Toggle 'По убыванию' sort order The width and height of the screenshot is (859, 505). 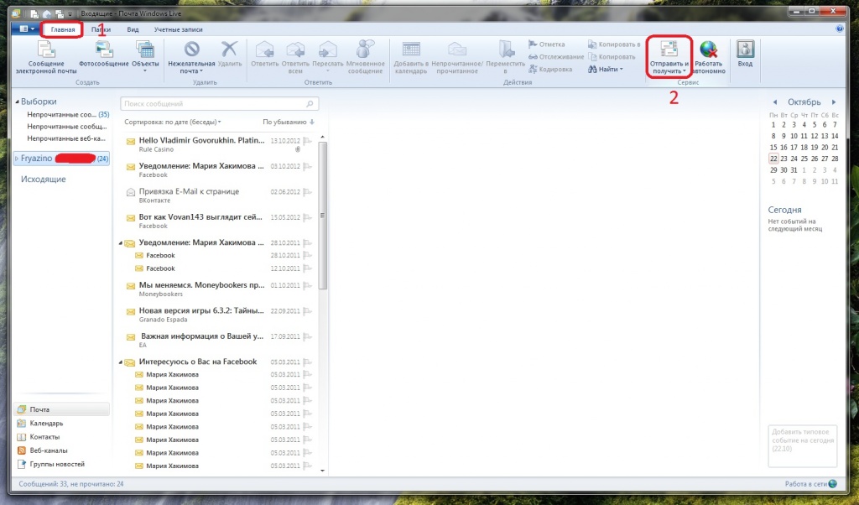[x=289, y=122]
